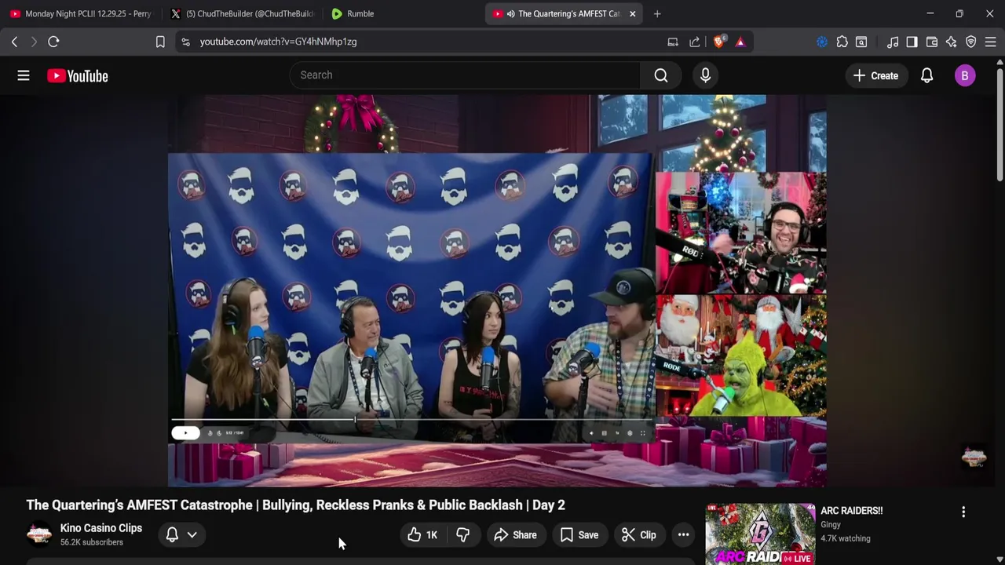The height and width of the screenshot is (565, 1005).
Task: Open Leo AI sparkle icon
Action: (x=951, y=42)
